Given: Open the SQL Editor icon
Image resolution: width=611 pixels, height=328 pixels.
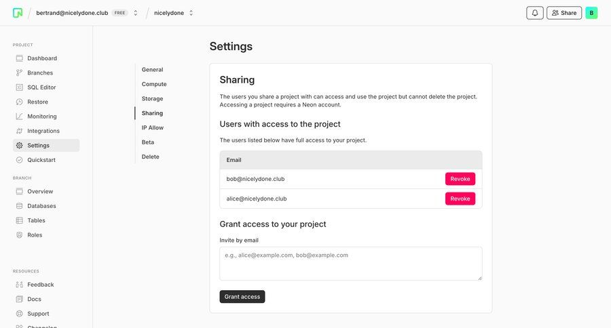Looking at the screenshot, I should click(x=20, y=87).
